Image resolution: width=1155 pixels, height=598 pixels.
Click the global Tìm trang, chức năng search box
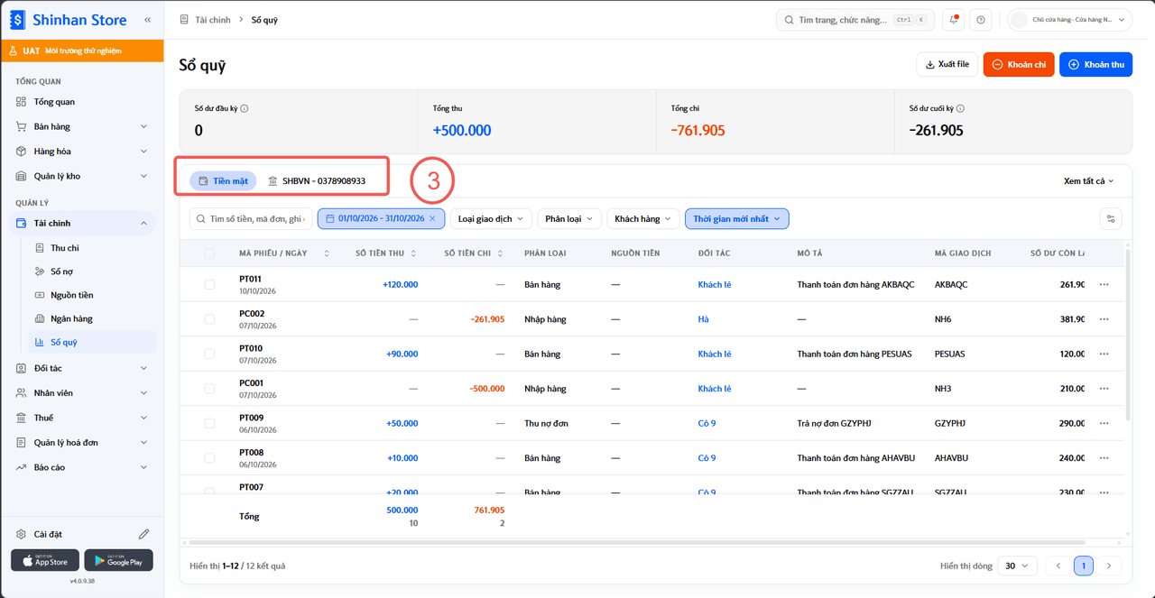(855, 20)
